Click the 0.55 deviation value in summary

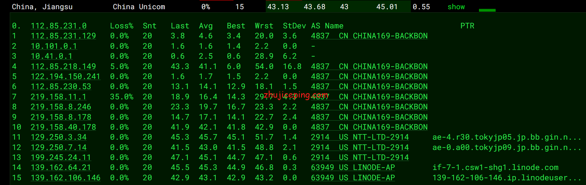pyautogui.click(x=421, y=7)
